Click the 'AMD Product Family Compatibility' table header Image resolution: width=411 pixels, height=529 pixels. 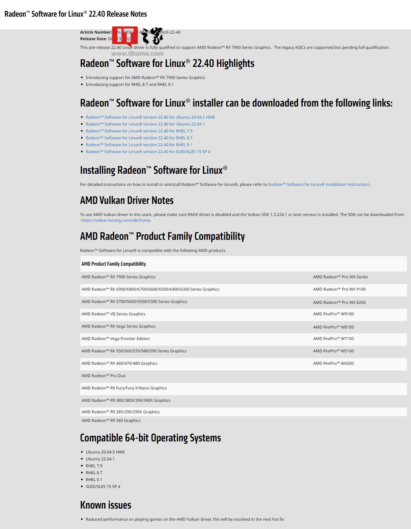click(113, 264)
